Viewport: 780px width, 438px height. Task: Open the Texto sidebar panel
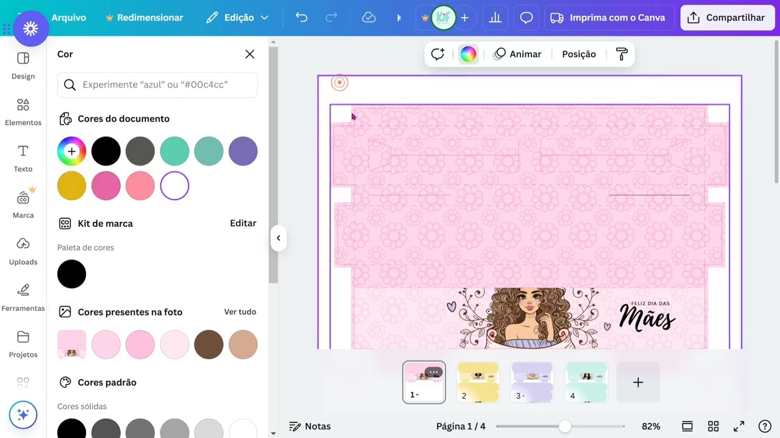click(23, 159)
